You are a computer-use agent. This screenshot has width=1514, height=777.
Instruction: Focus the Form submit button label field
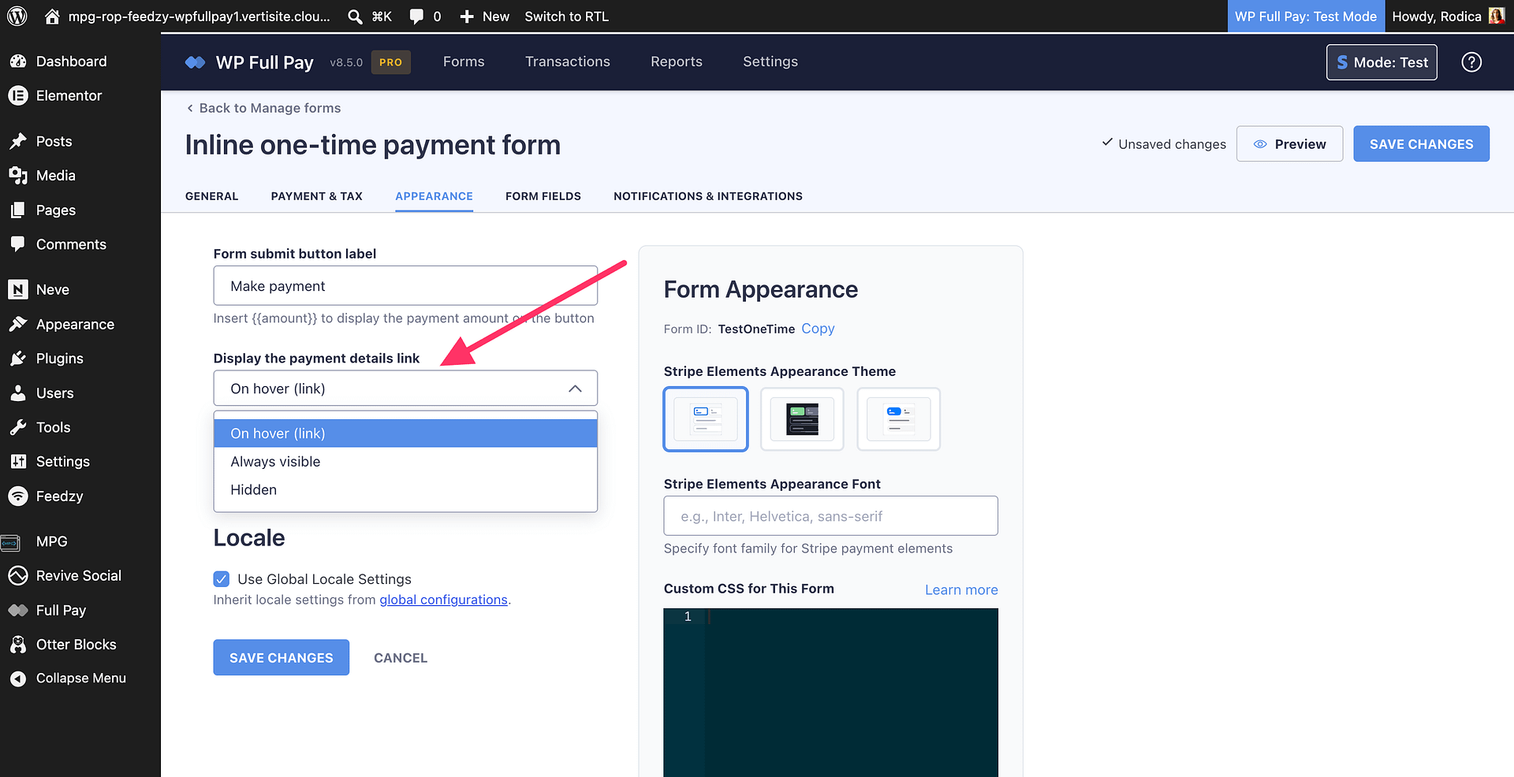[x=405, y=285]
